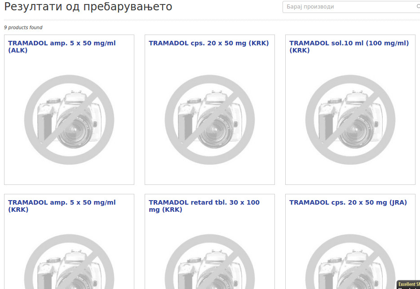Screen dimensions: 420x289
Task: Click the placeholder image for TRAMADOL cps. (KRK)
Action: point(210,120)
